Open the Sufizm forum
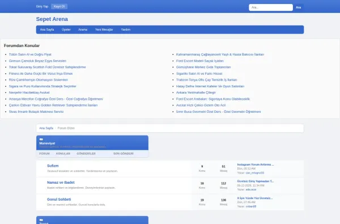340x224 pixels. pyautogui.click(x=53, y=166)
